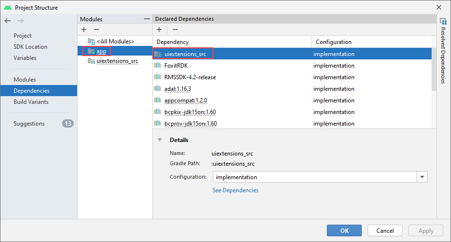Image resolution: width=451 pixels, height=242 pixels.
Task: Click the back navigation arrow
Action: [x=8, y=21]
